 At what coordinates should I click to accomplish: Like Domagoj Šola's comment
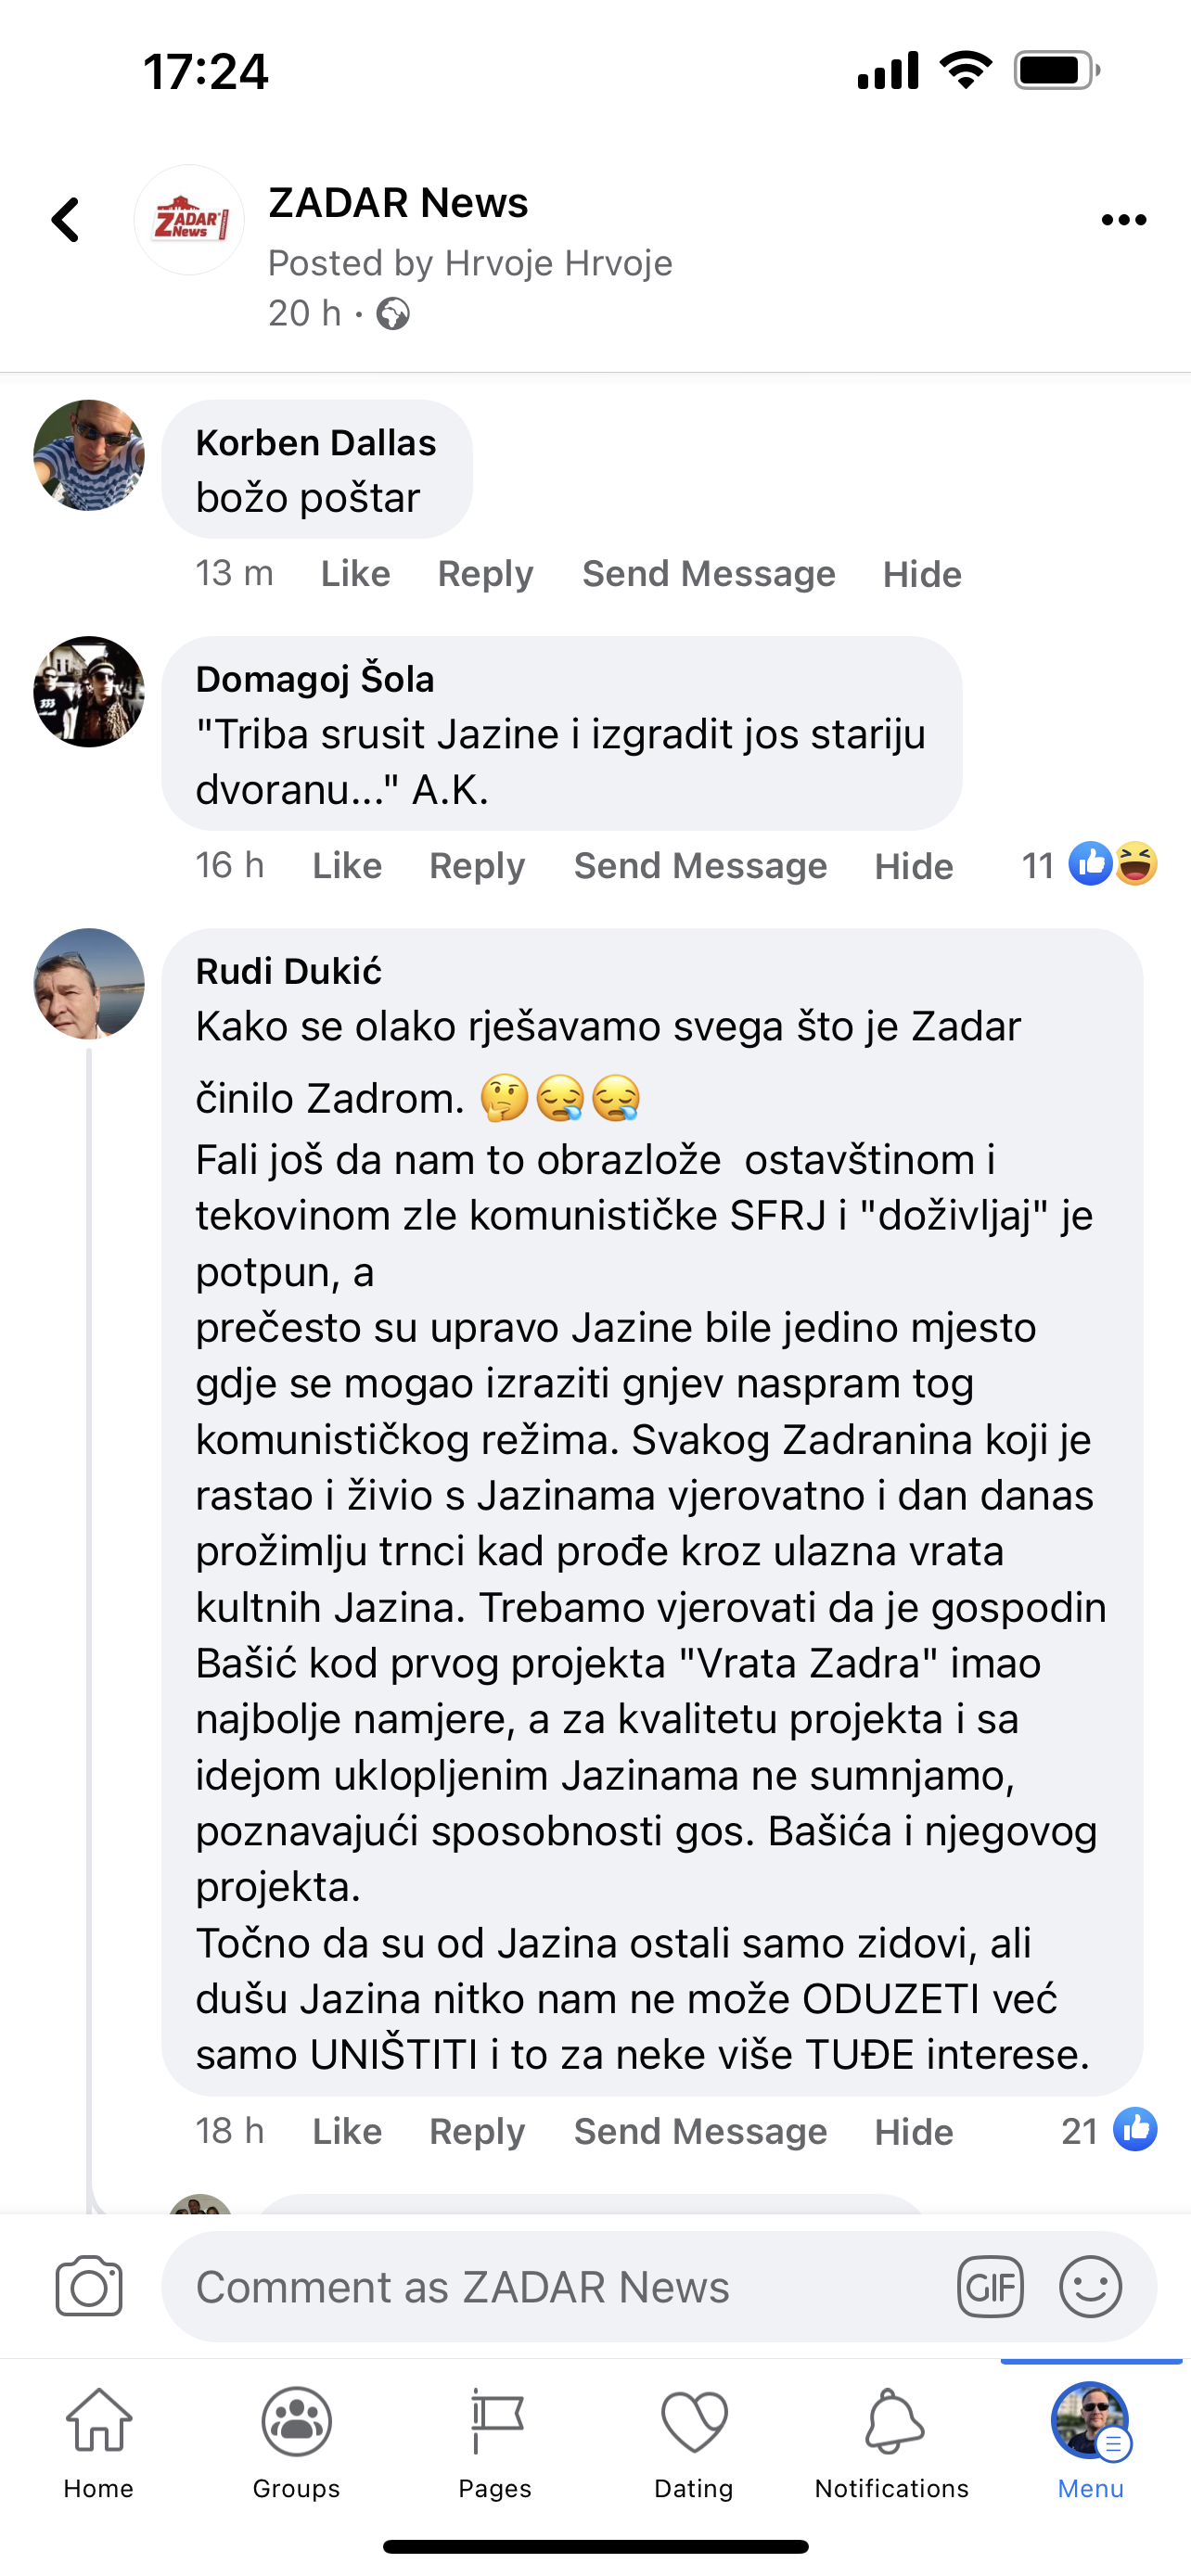pyautogui.click(x=347, y=866)
